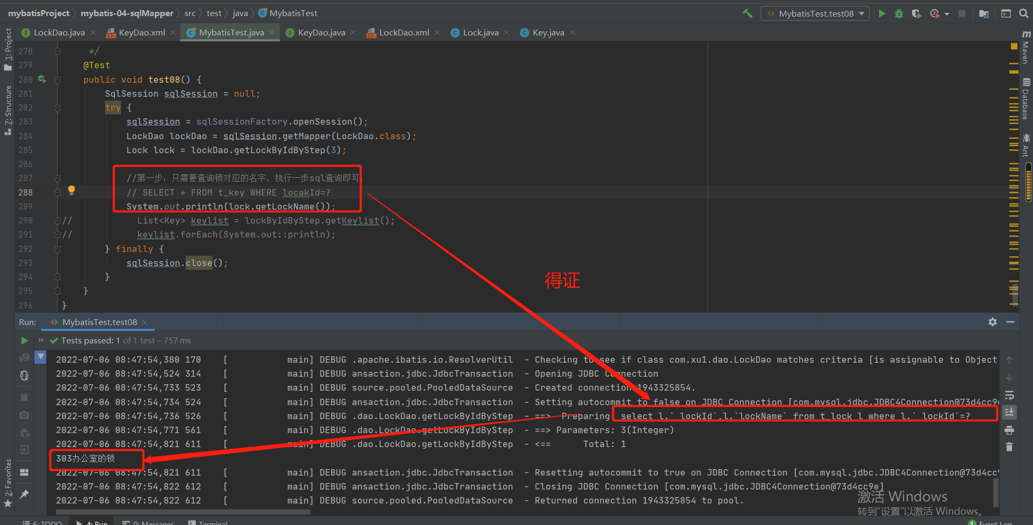Click the Build Project hammer icon

point(747,13)
